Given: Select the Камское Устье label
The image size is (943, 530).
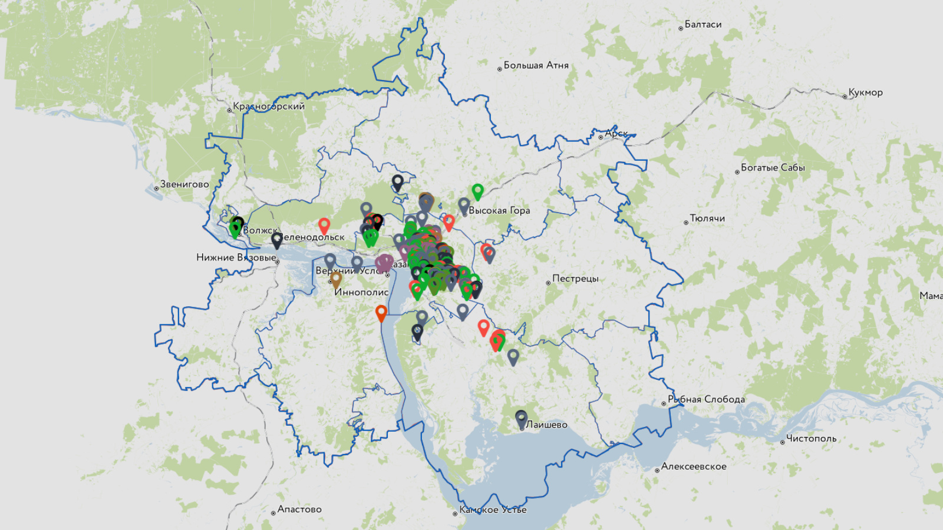Looking at the screenshot, I should (493, 510).
